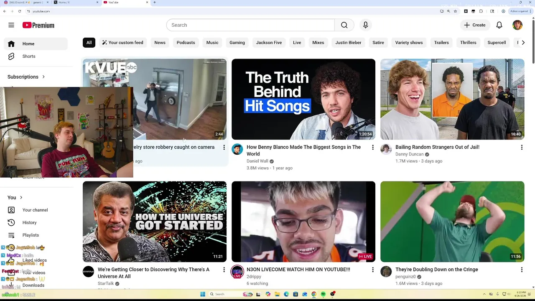
Task: Select the Trailers filter chip
Action: pos(441,43)
